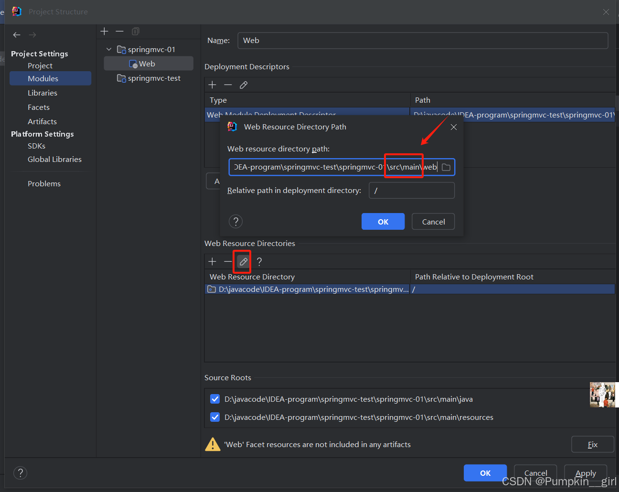The image size is (619, 492).
Task: Remove the selected deployment descriptor
Action: [228, 85]
